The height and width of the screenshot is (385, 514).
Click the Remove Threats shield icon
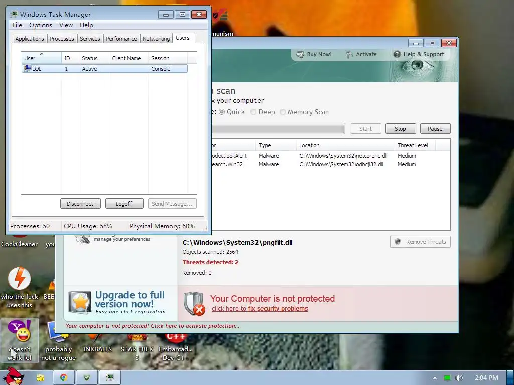click(398, 242)
